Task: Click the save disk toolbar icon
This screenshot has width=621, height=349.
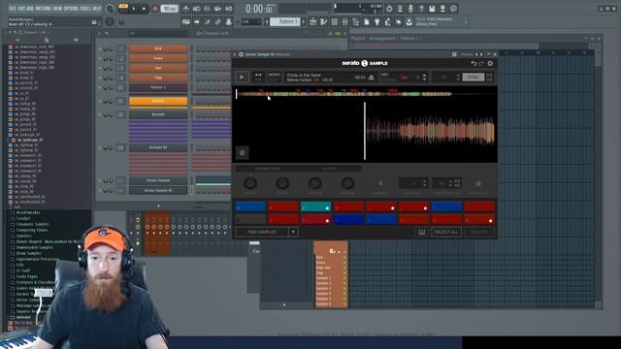Action: click(x=432, y=9)
